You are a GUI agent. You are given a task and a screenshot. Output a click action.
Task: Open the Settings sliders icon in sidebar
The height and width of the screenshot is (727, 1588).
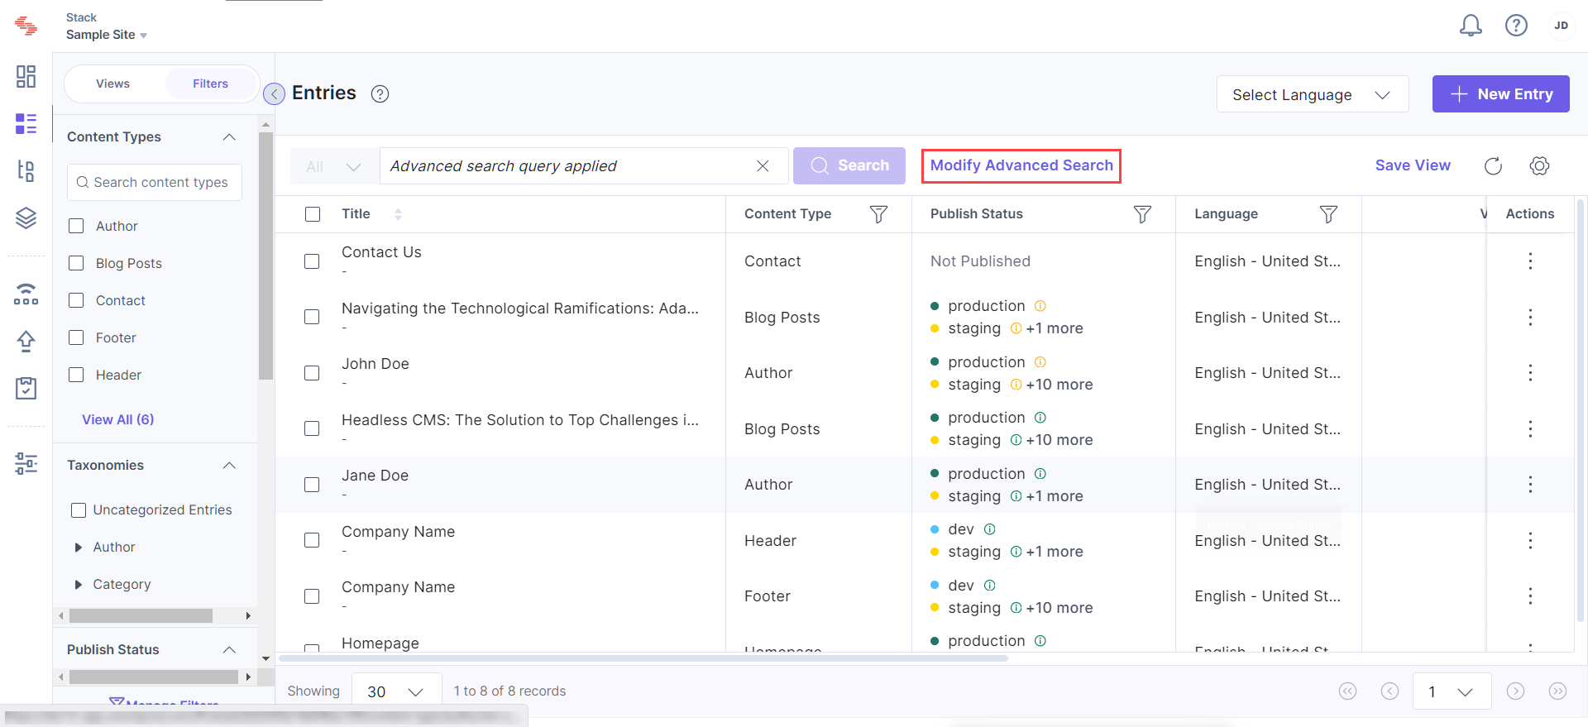[26, 463]
